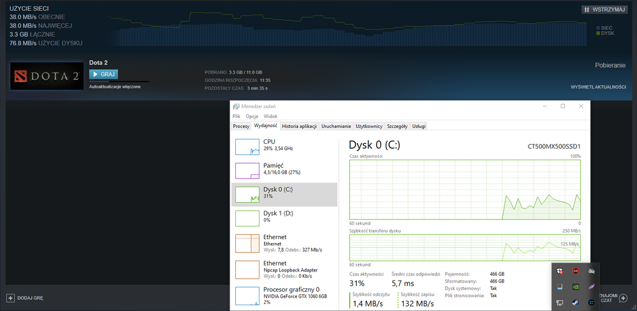Open Windows Security shield tray icon
Screen dimensions: 637x311
tap(559, 271)
